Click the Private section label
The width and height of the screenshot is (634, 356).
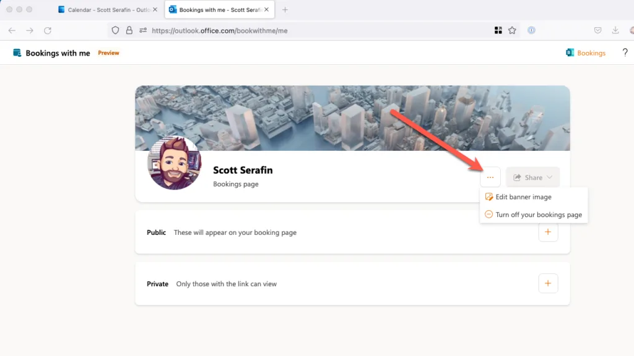pyautogui.click(x=157, y=284)
